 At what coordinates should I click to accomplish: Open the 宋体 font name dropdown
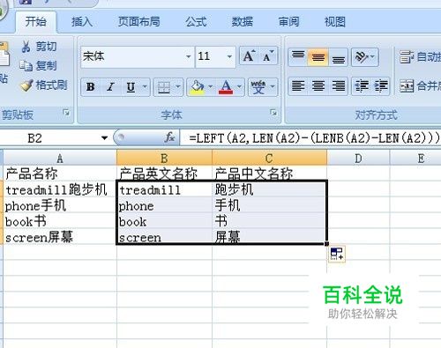(x=188, y=56)
